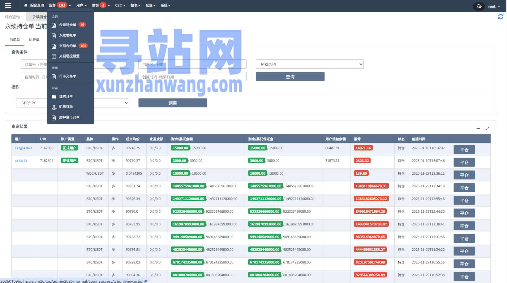Switch to the 历史单 tab
The width and height of the screenshot is (507, 283).
34,40
